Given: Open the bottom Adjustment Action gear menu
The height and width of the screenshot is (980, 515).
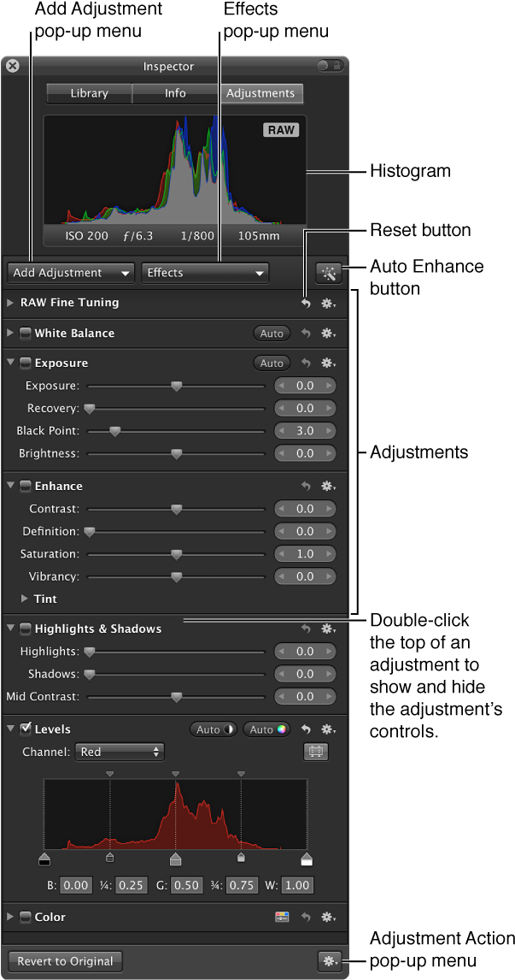Looking at the screenshot, I should (x=328, y=961).
